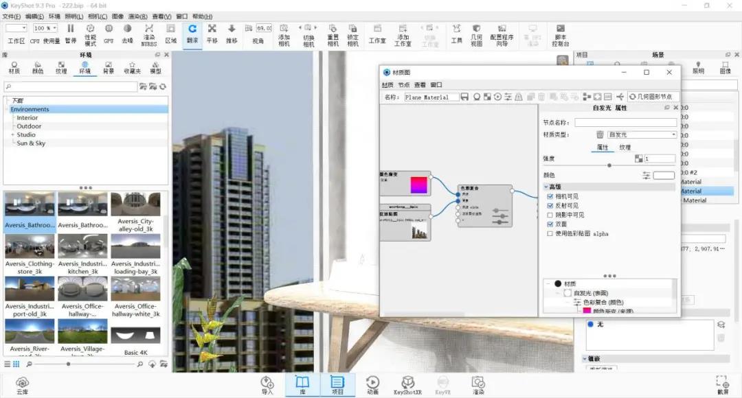Check the 使用色彩贴图 alpha checkbox
The image size is (742, 398).
pyautogui.click(x=550, y=233)
